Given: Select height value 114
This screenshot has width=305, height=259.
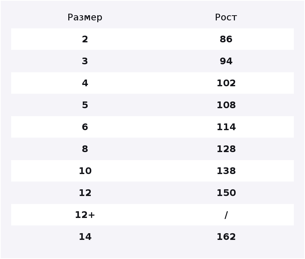Looking at the screenshot, I should [226, 127].
